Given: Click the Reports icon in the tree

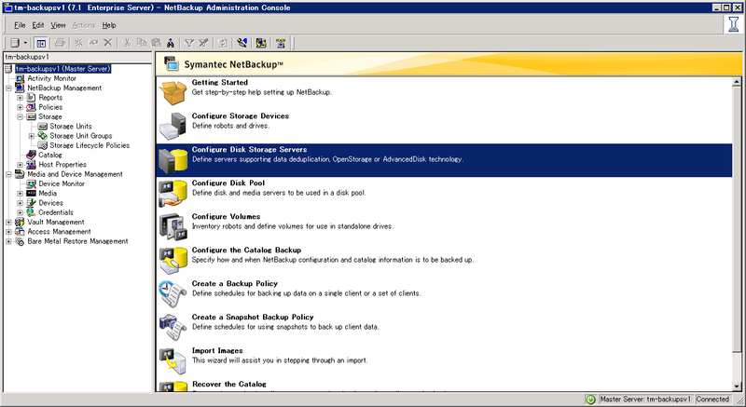Looking at the screenshot, I should 31,98.
